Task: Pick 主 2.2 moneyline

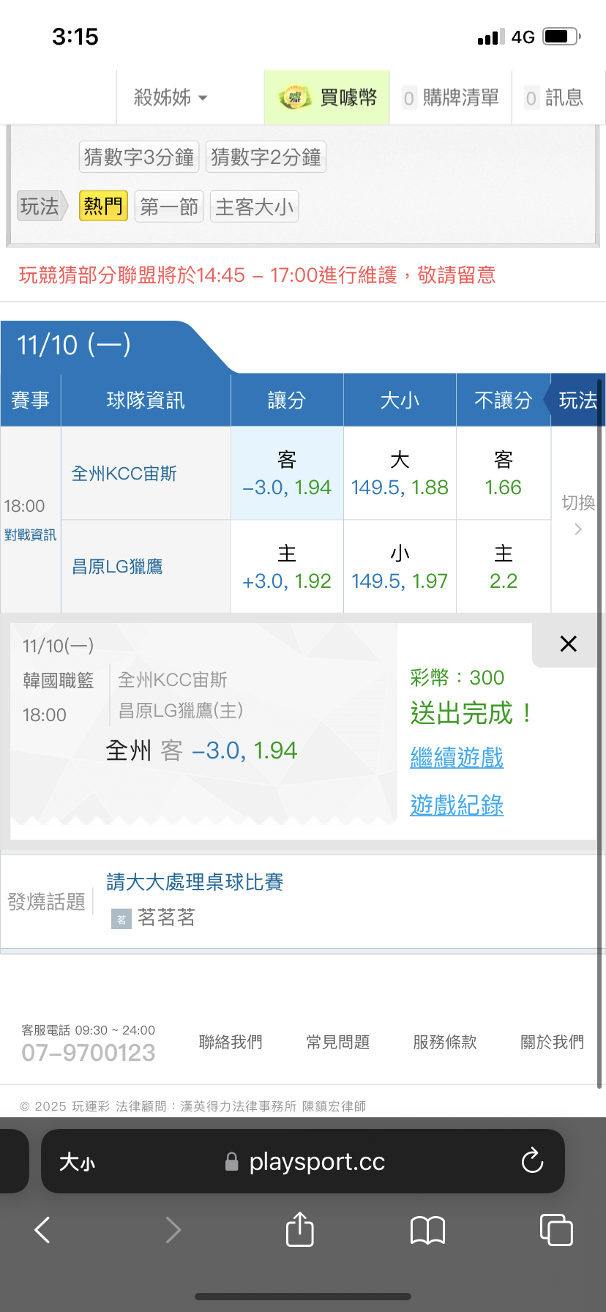Action: (x=504, y=567)
